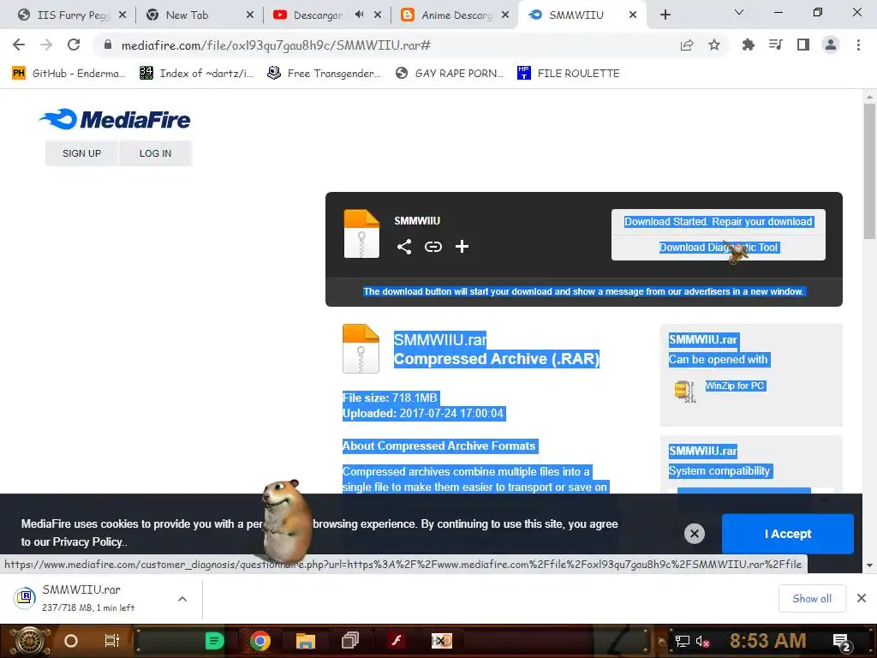Open the FILE ROULETTE bookmark

coord(569,74)
